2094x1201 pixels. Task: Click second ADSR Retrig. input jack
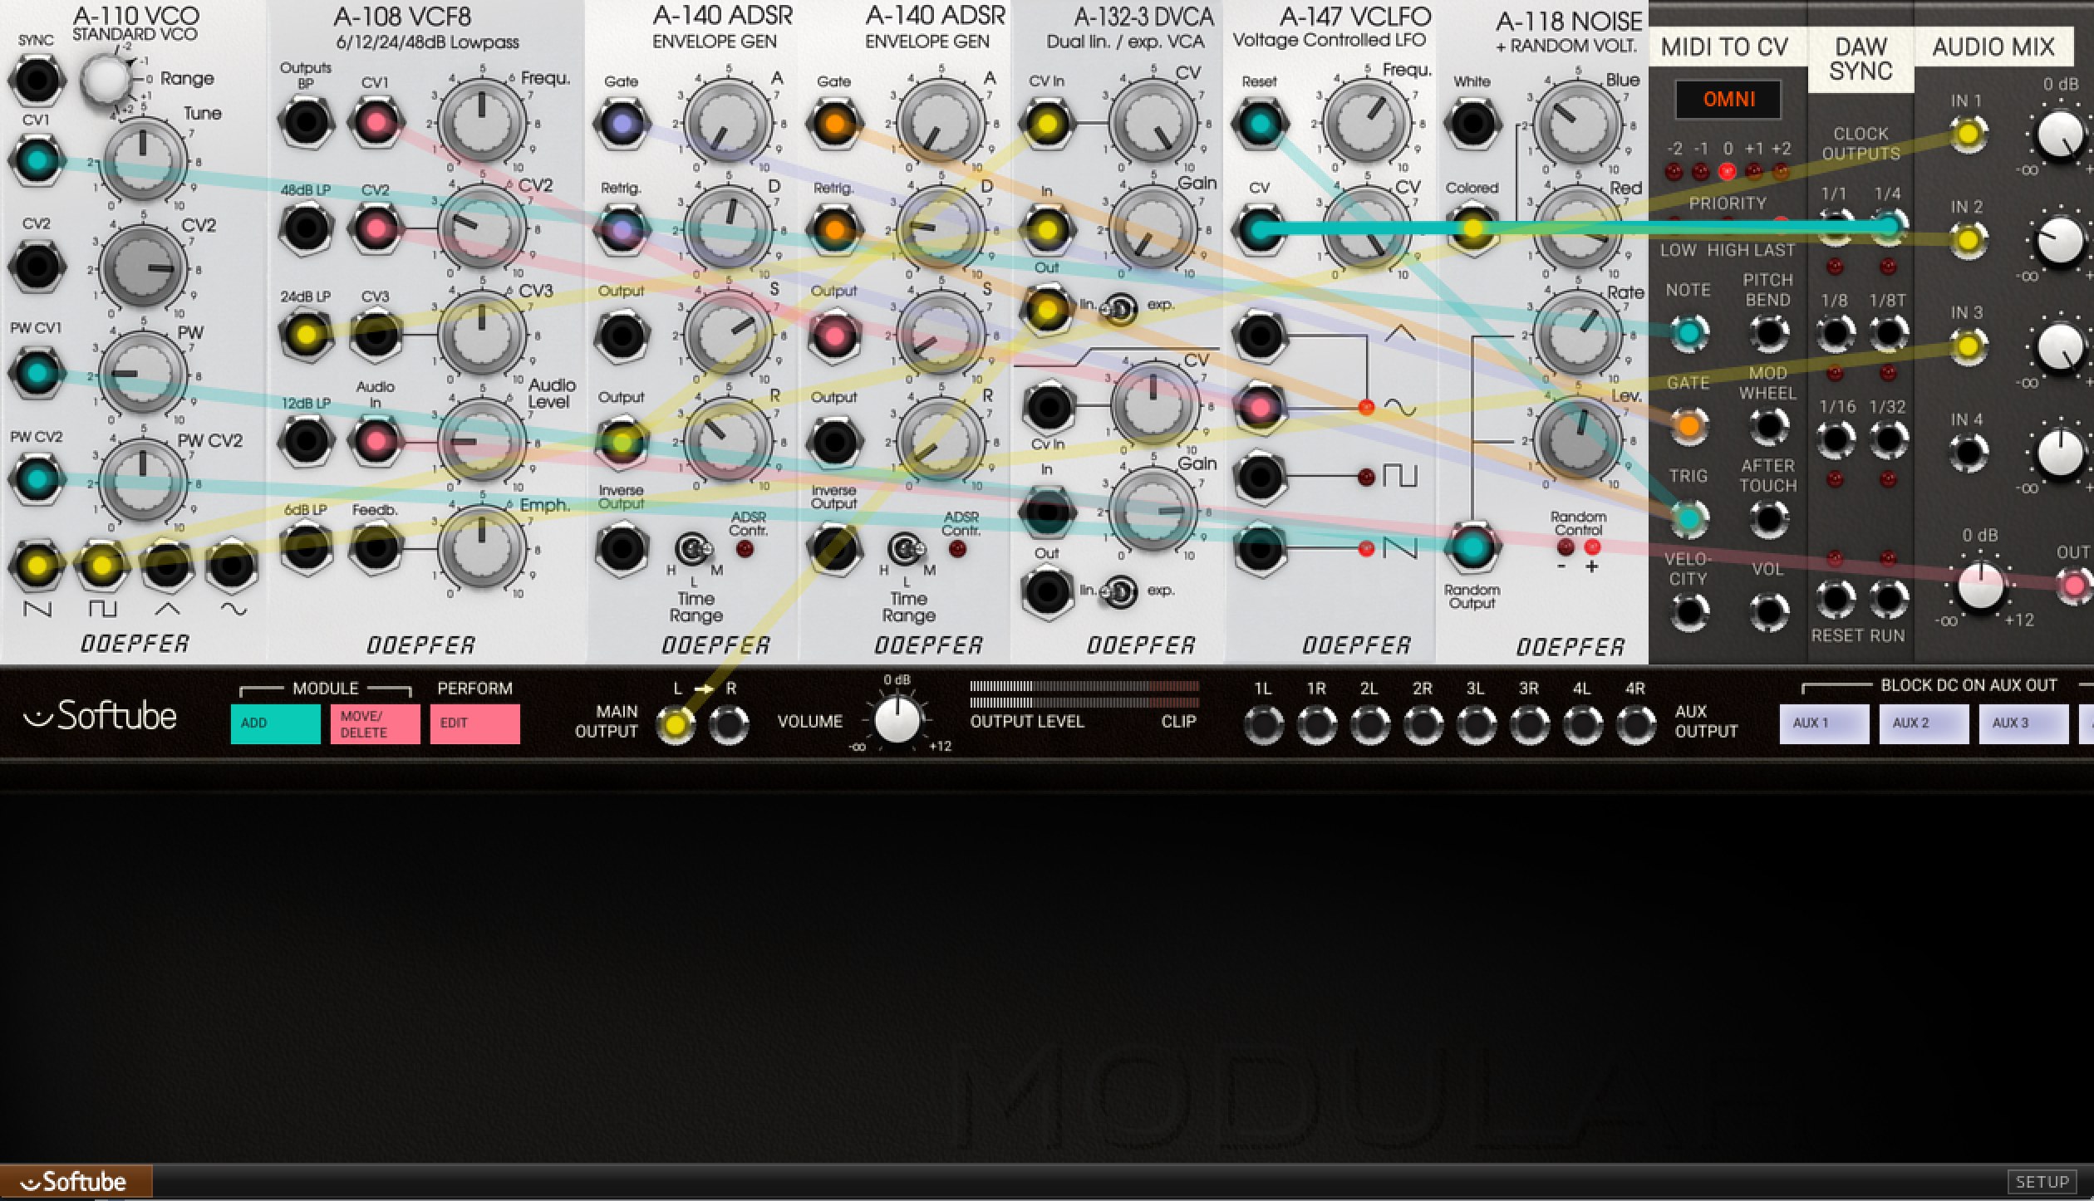(834, 229)
